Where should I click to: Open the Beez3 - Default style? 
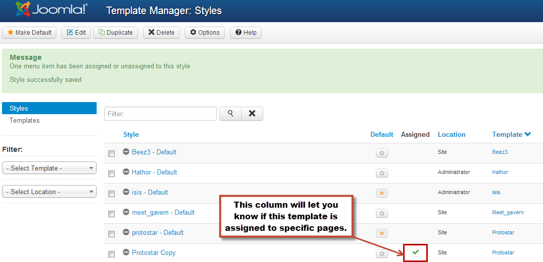pyautogui.click(x=154, y=152)
